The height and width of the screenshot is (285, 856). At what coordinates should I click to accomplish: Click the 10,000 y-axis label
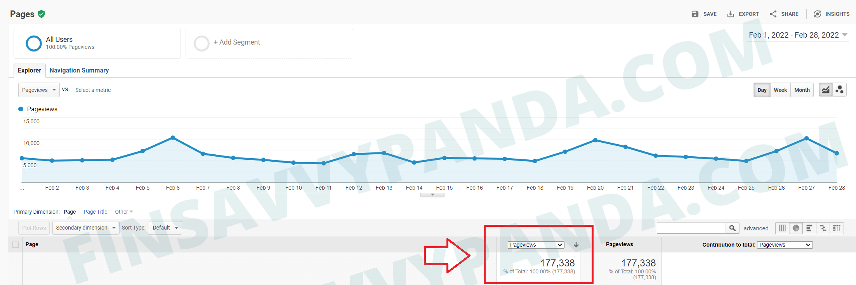point(31,143)
